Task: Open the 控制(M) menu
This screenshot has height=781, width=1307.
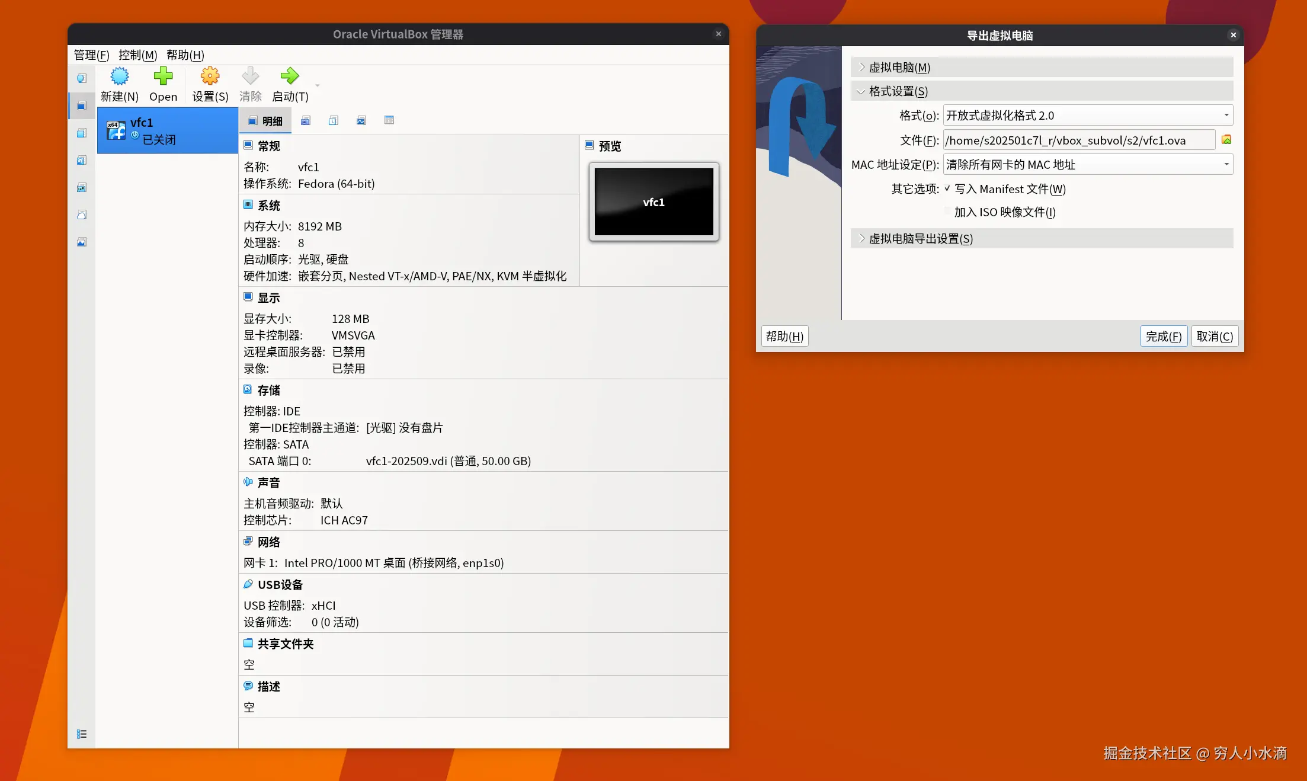Action: click(x=137, y=55)
